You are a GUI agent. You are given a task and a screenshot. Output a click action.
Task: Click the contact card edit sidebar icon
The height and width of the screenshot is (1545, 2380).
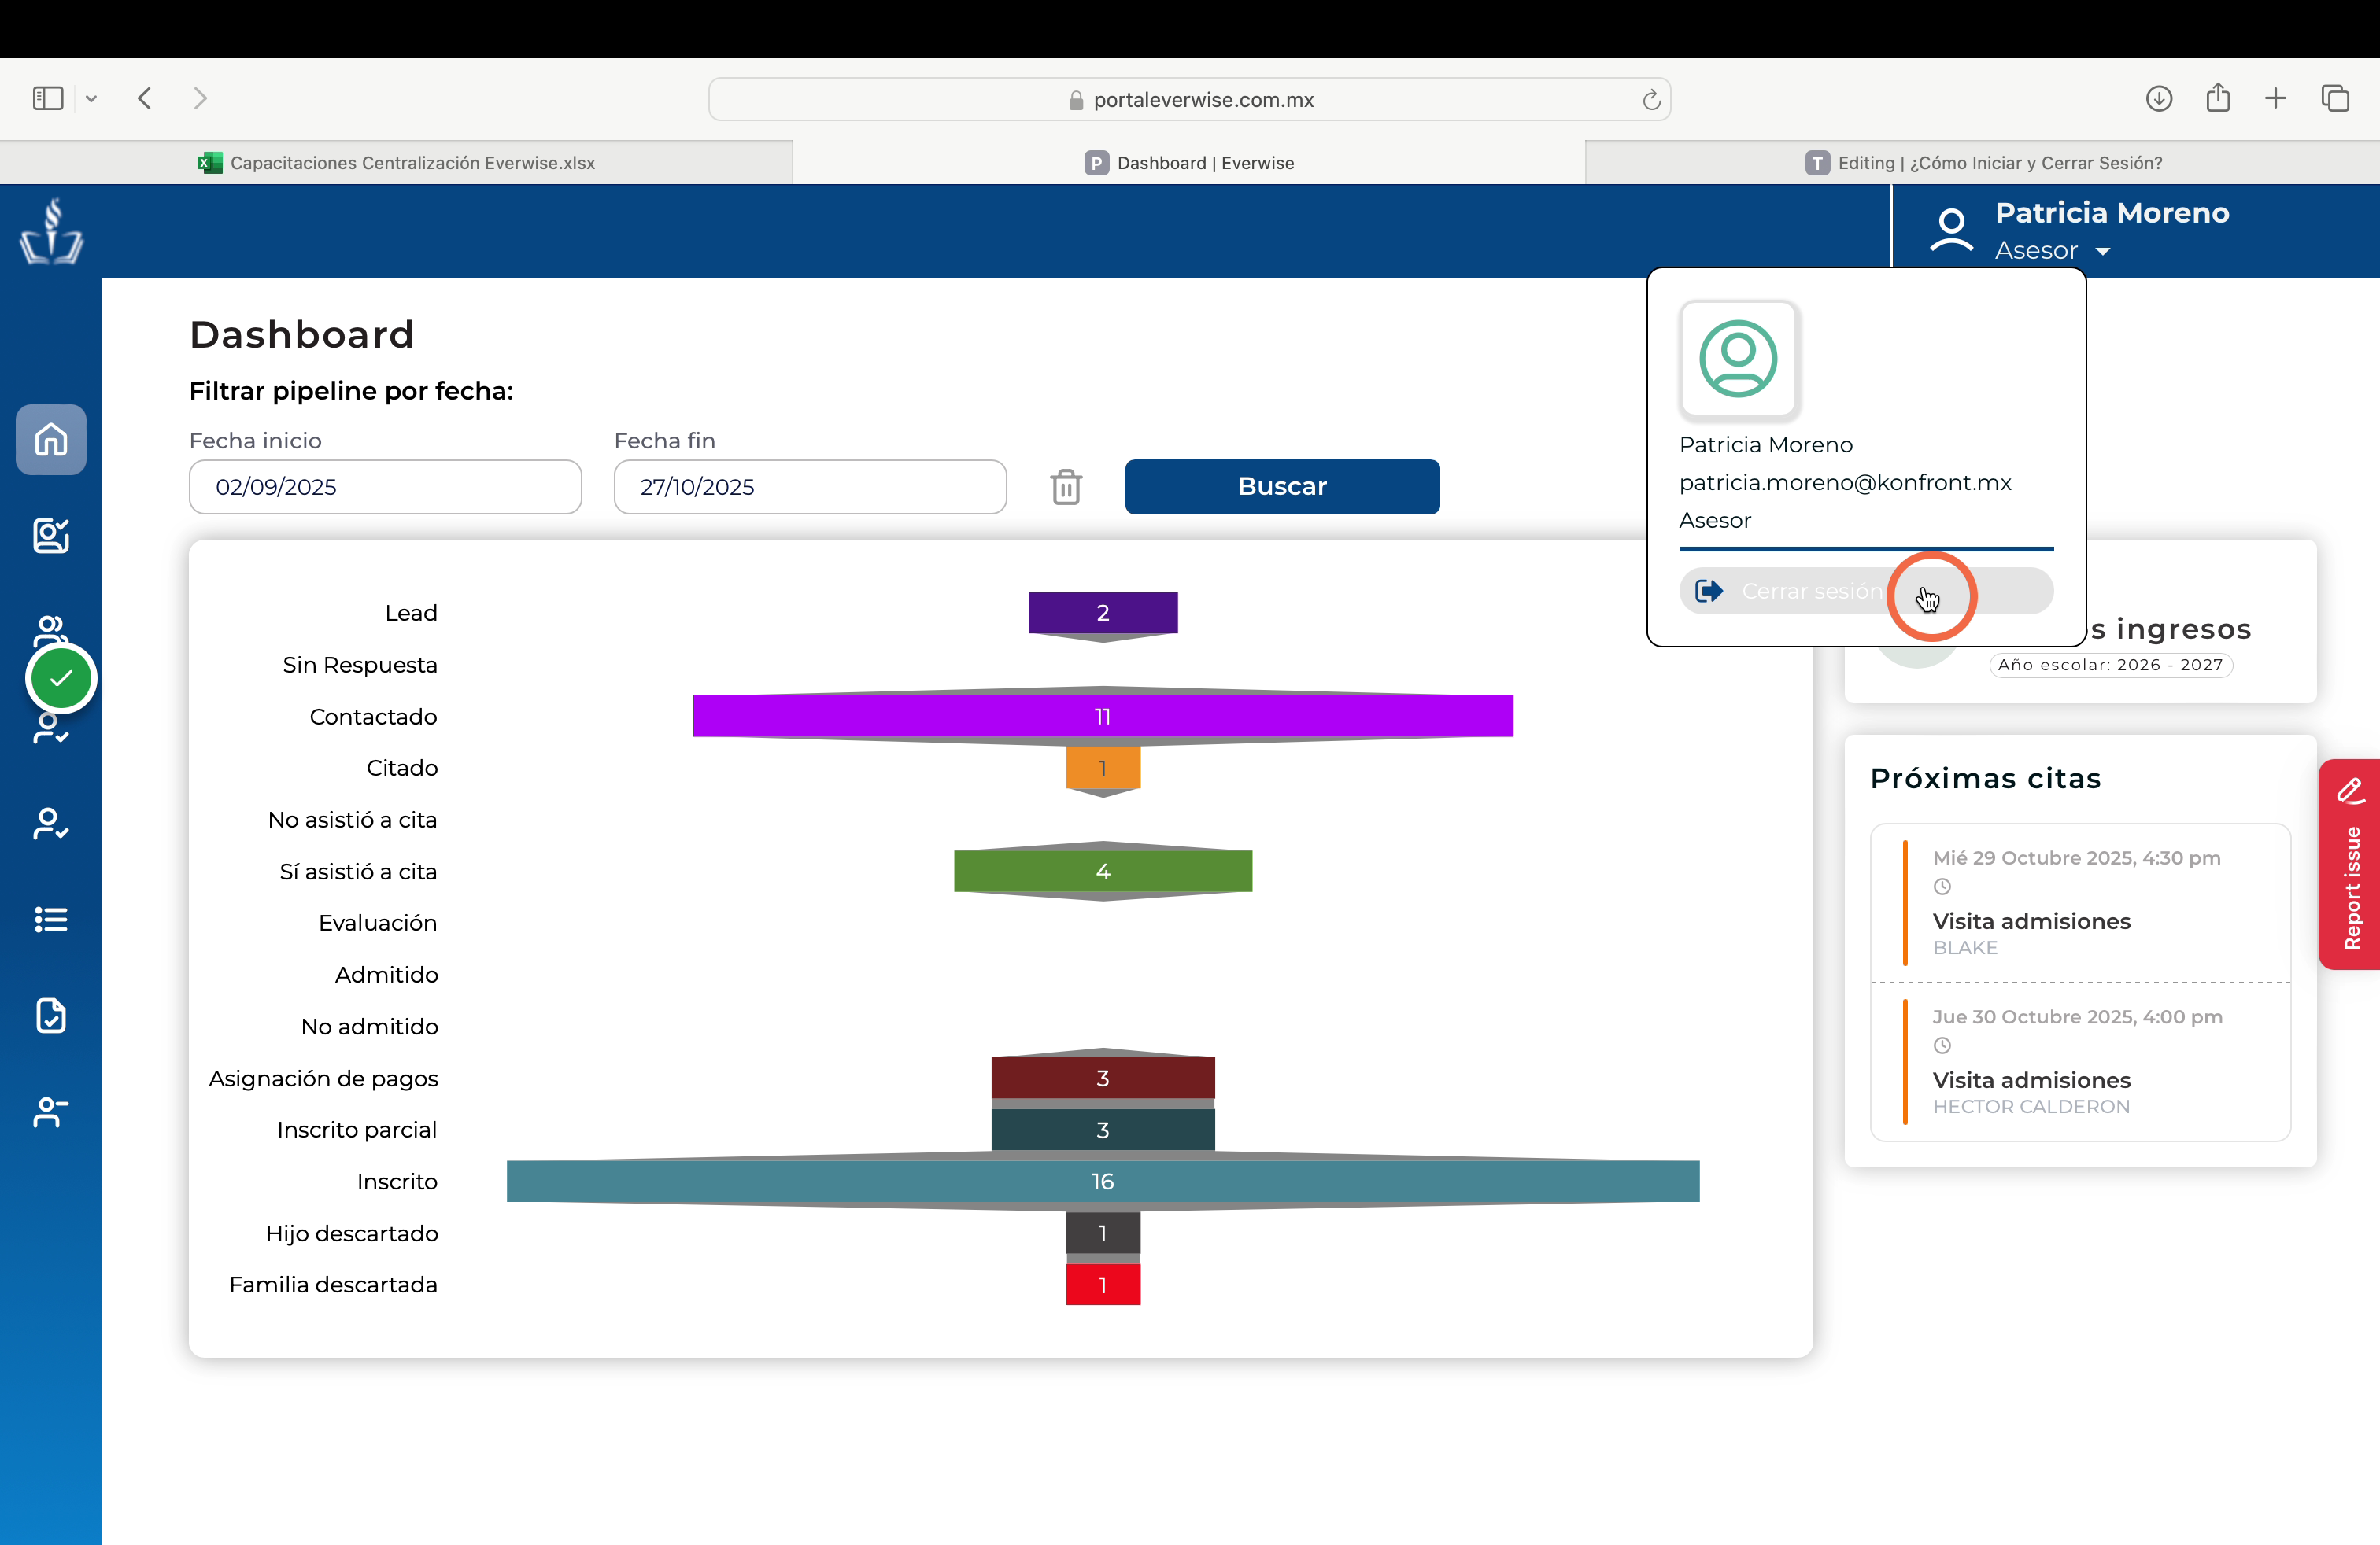[x=51, y=536]
